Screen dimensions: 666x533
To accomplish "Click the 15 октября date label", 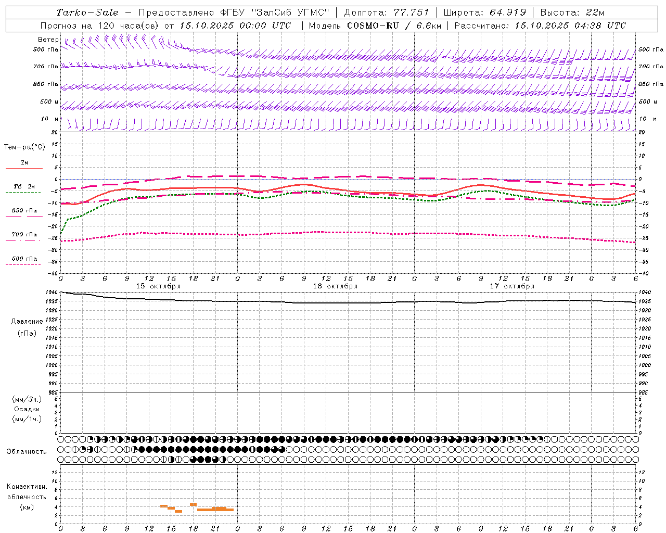I will [x=158, y=286].
